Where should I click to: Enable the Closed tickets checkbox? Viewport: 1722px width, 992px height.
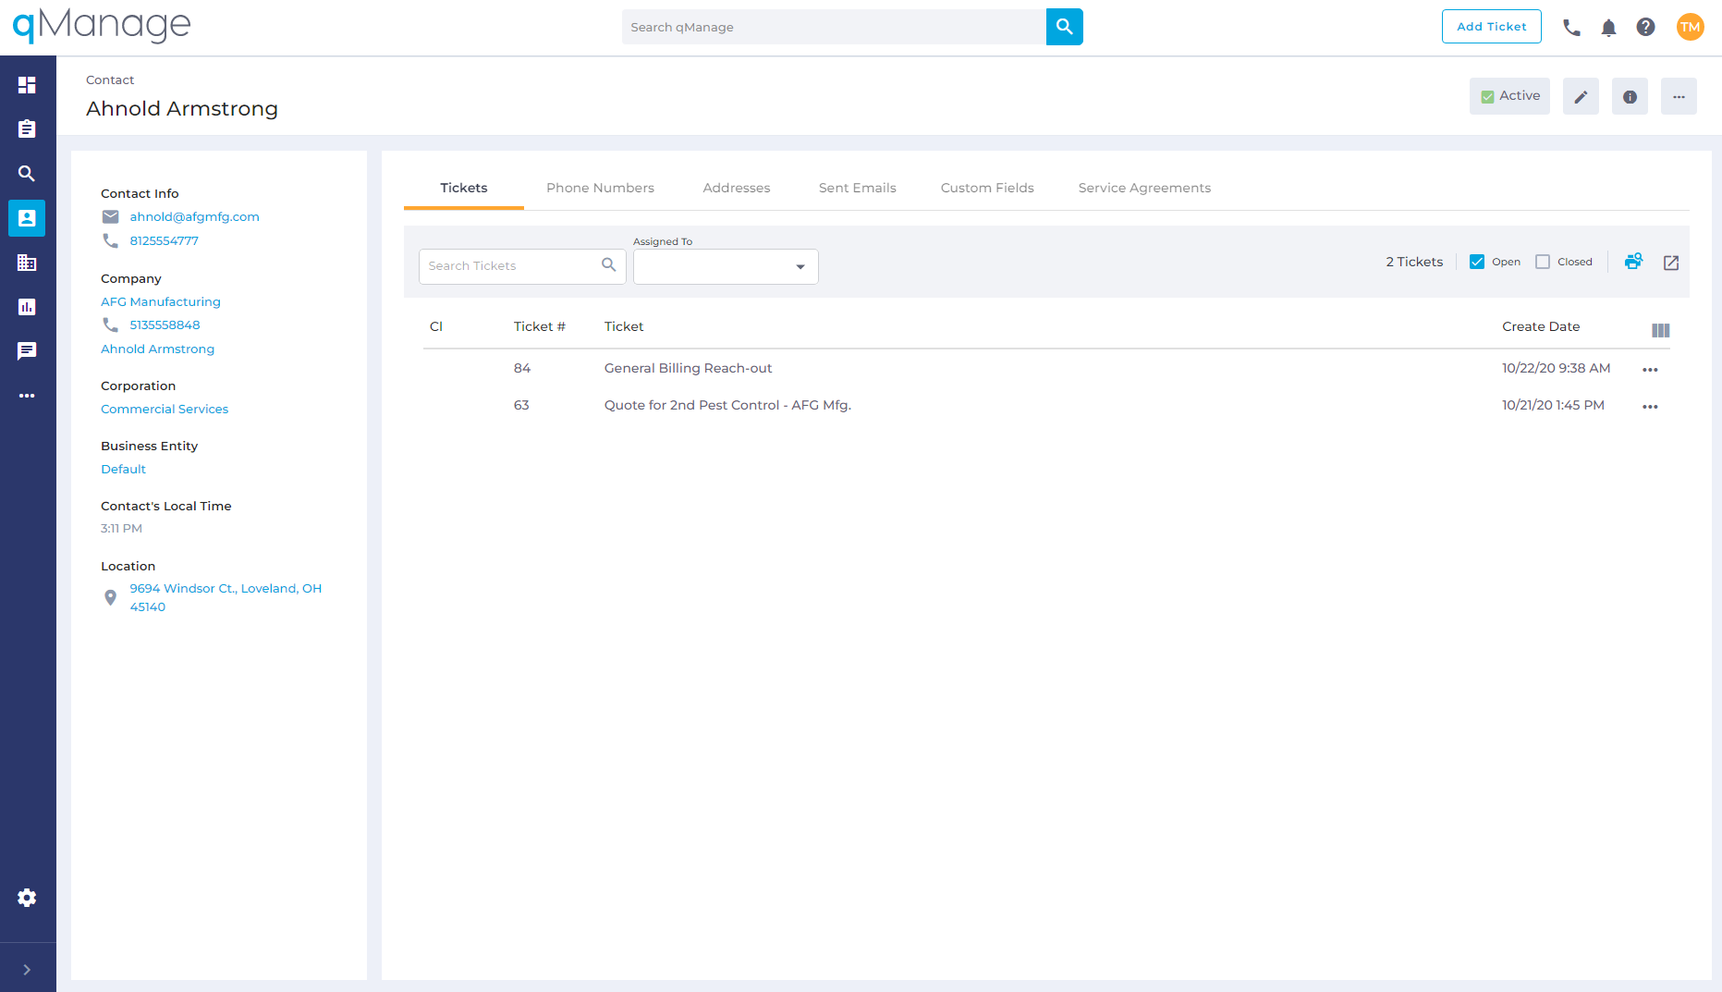[x=1543, y=262]
